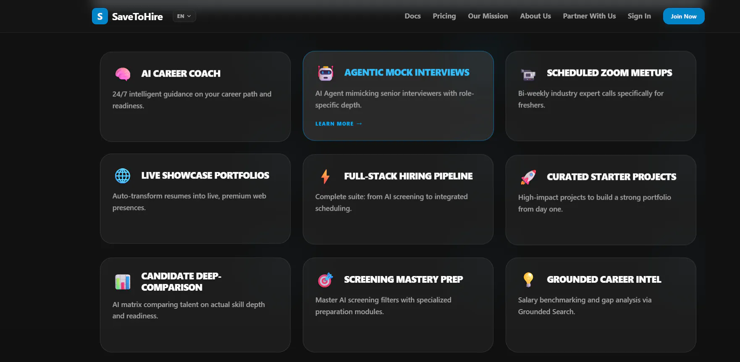
Task: Select the Grounded Career Intel heading
Action: (x=604, y=279)
